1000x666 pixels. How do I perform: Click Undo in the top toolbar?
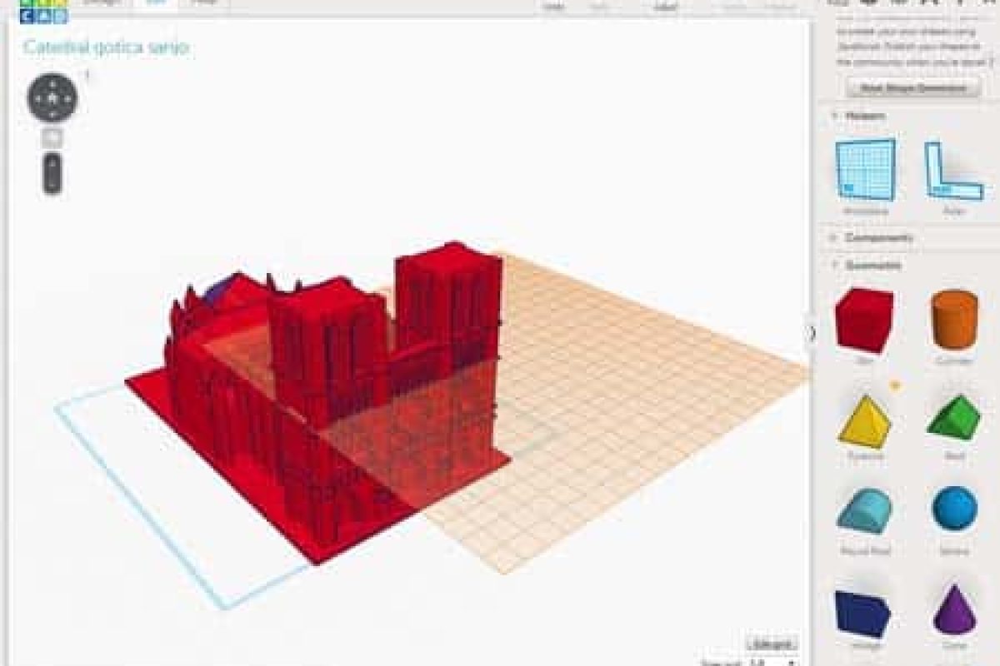(x=553, y=7)
